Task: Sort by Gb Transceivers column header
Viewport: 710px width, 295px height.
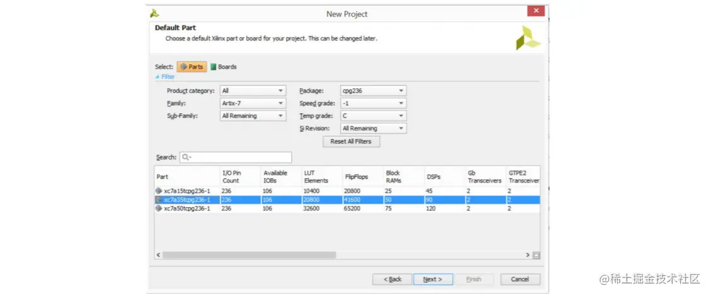Action: [485, 176]
